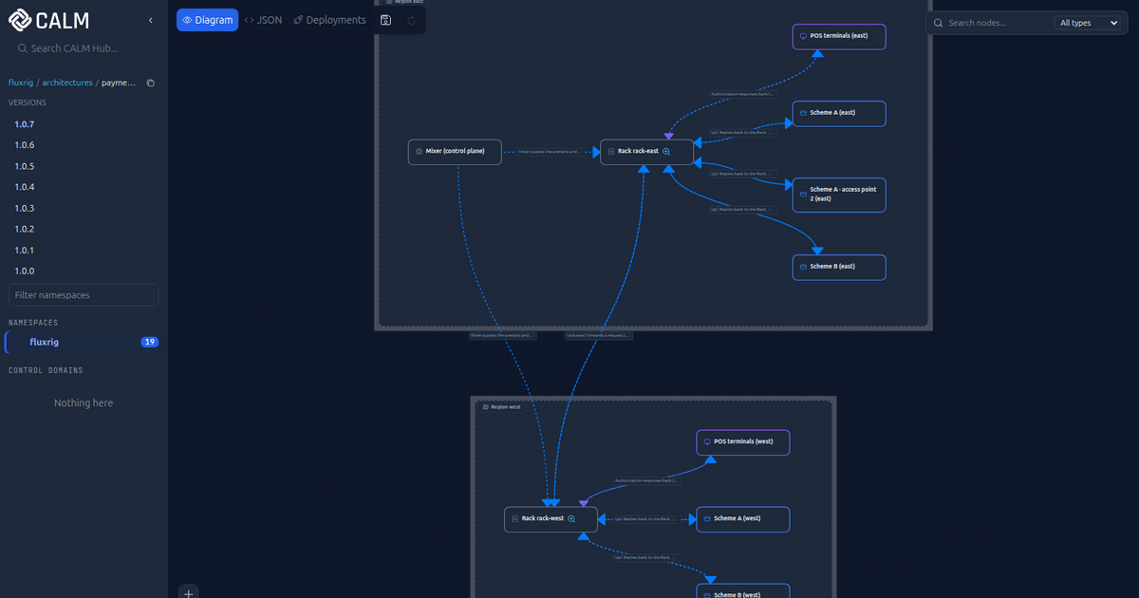
Task: Zoom into Rack rack-west details icon
Action: click(x=571, y=519)
